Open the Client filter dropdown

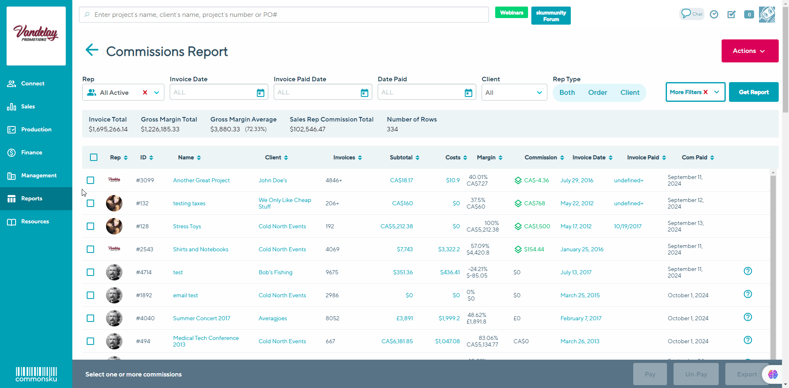[x=514, y=92]
